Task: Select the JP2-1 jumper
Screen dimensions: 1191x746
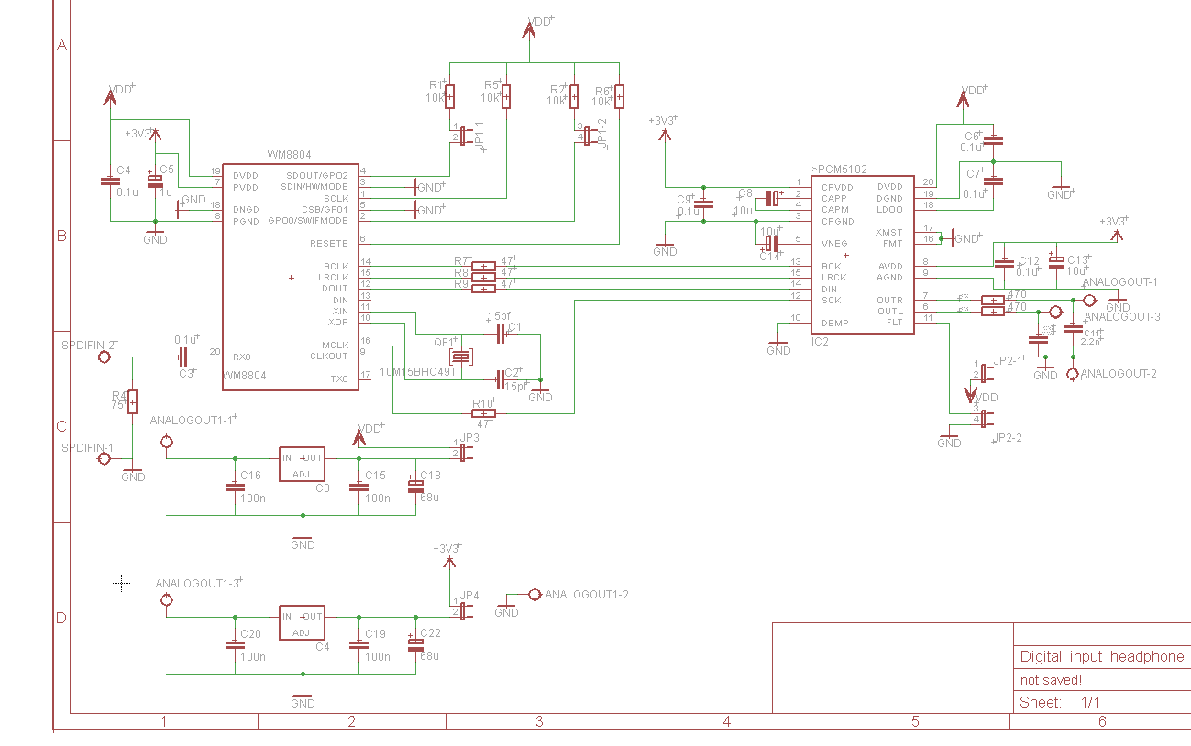Action: pos(986,373)
